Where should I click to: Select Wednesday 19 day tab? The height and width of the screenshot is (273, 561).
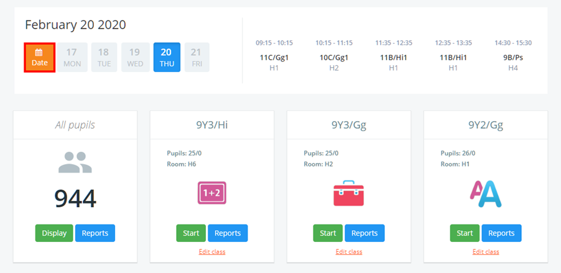(x=135, y=57)
